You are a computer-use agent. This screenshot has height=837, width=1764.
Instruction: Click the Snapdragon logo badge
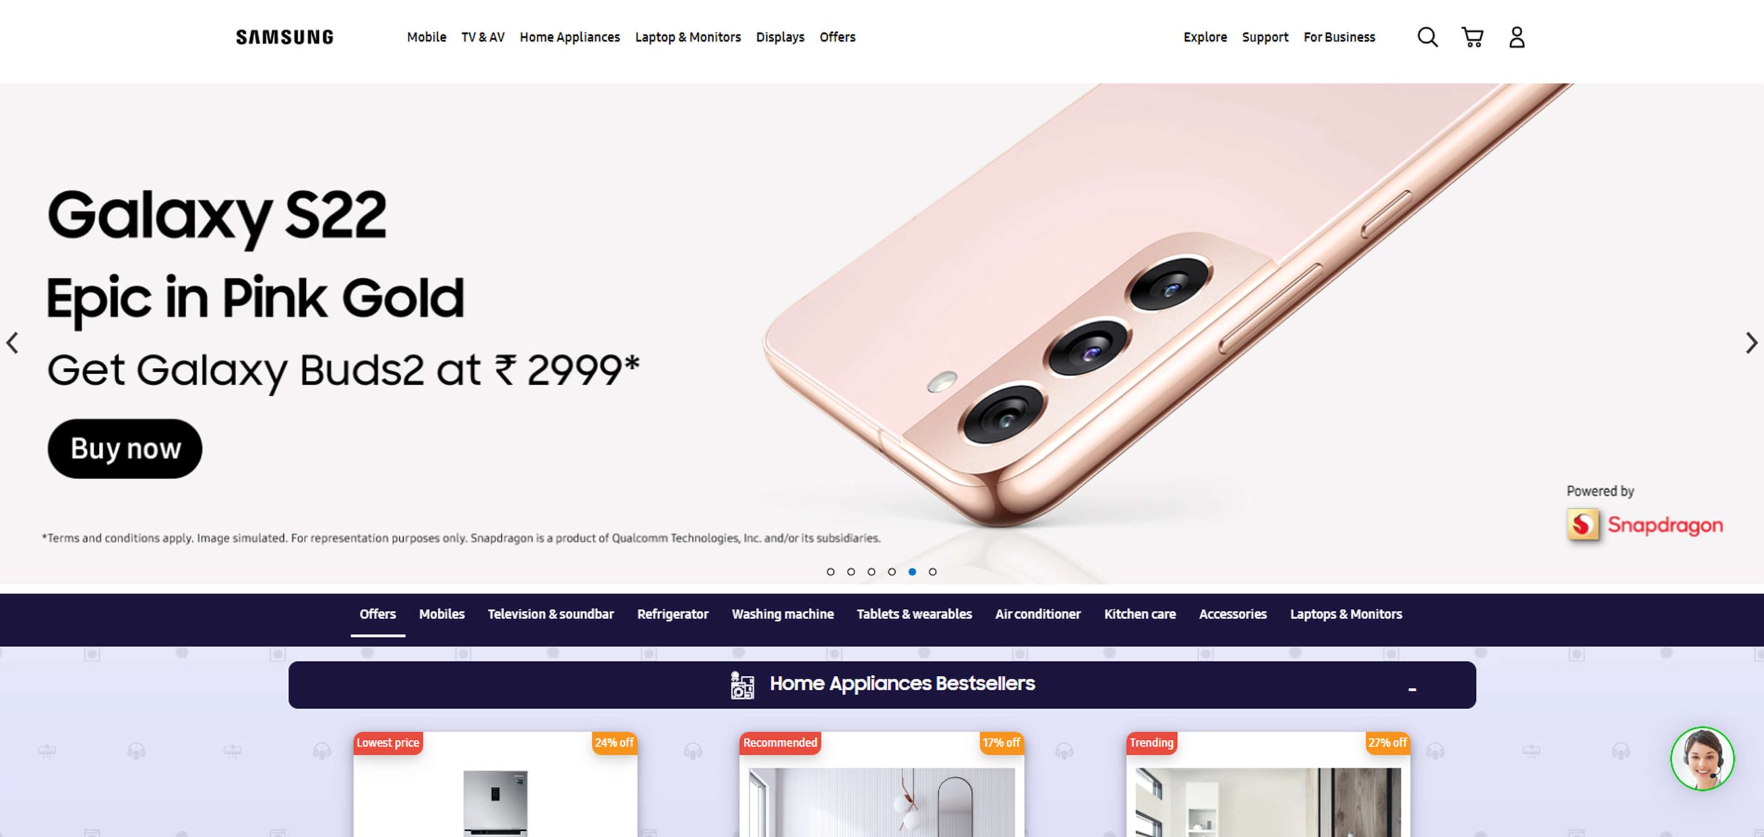tap(1644, 525)
